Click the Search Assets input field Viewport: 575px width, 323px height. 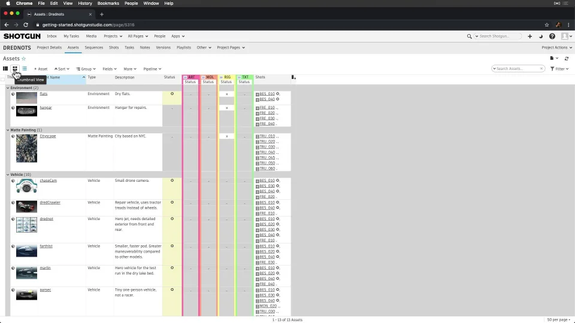tap(517, 68)
